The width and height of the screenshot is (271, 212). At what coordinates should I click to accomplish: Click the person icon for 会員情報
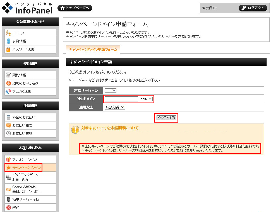coord(8,41)
